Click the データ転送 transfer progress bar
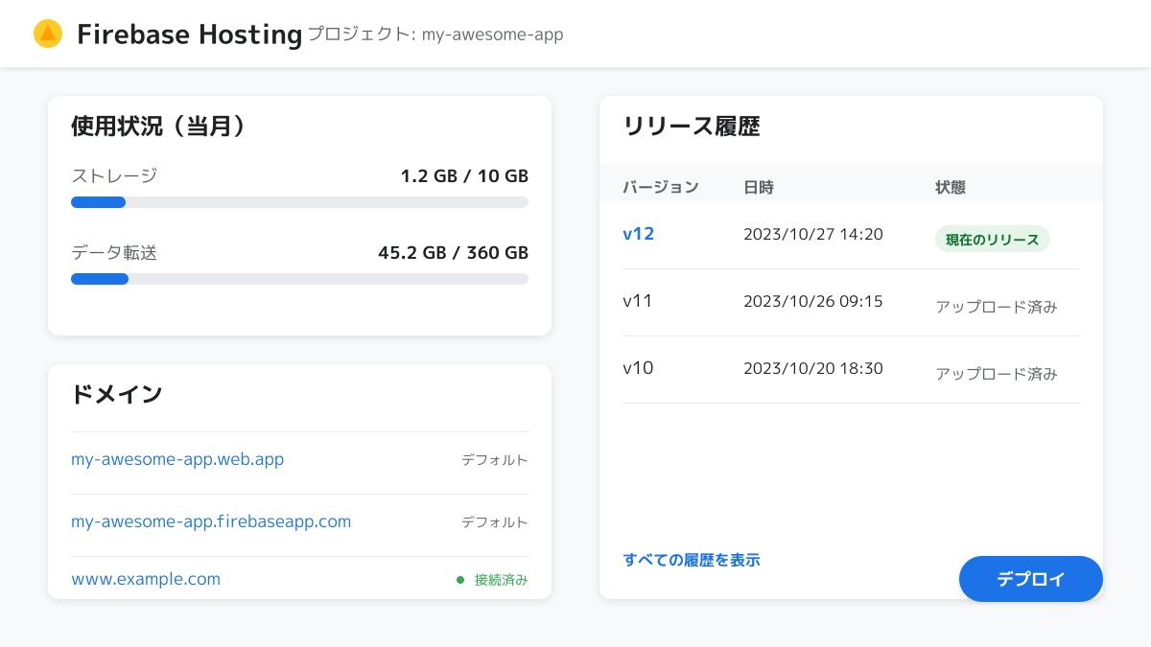This screenshot has width=1151, height=647. [299, 279]
